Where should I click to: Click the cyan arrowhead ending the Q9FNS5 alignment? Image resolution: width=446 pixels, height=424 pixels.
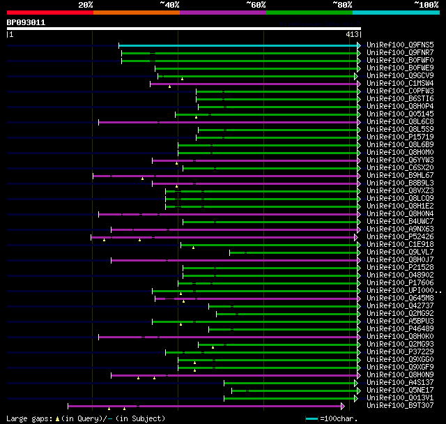(x=359, y=45)
